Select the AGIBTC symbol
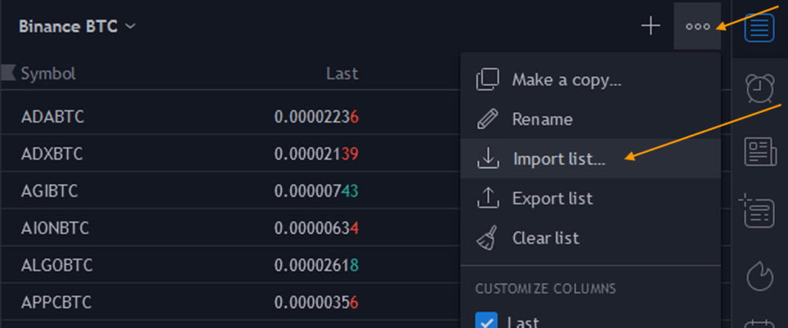The height and width of the screenshot is (328, 788). pos(49,191)
